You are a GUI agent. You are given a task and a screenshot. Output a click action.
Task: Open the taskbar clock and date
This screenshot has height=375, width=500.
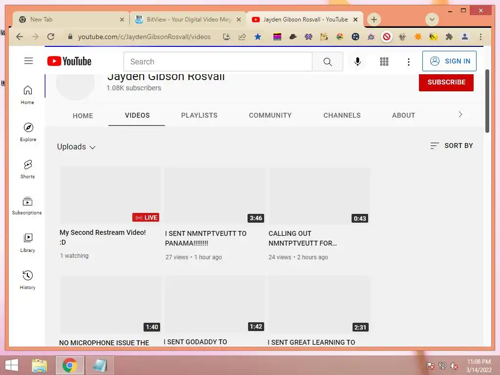point(479,366)
